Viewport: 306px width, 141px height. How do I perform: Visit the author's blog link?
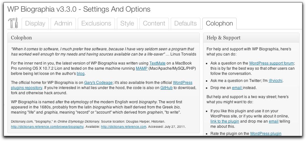[x=80, y=74]
